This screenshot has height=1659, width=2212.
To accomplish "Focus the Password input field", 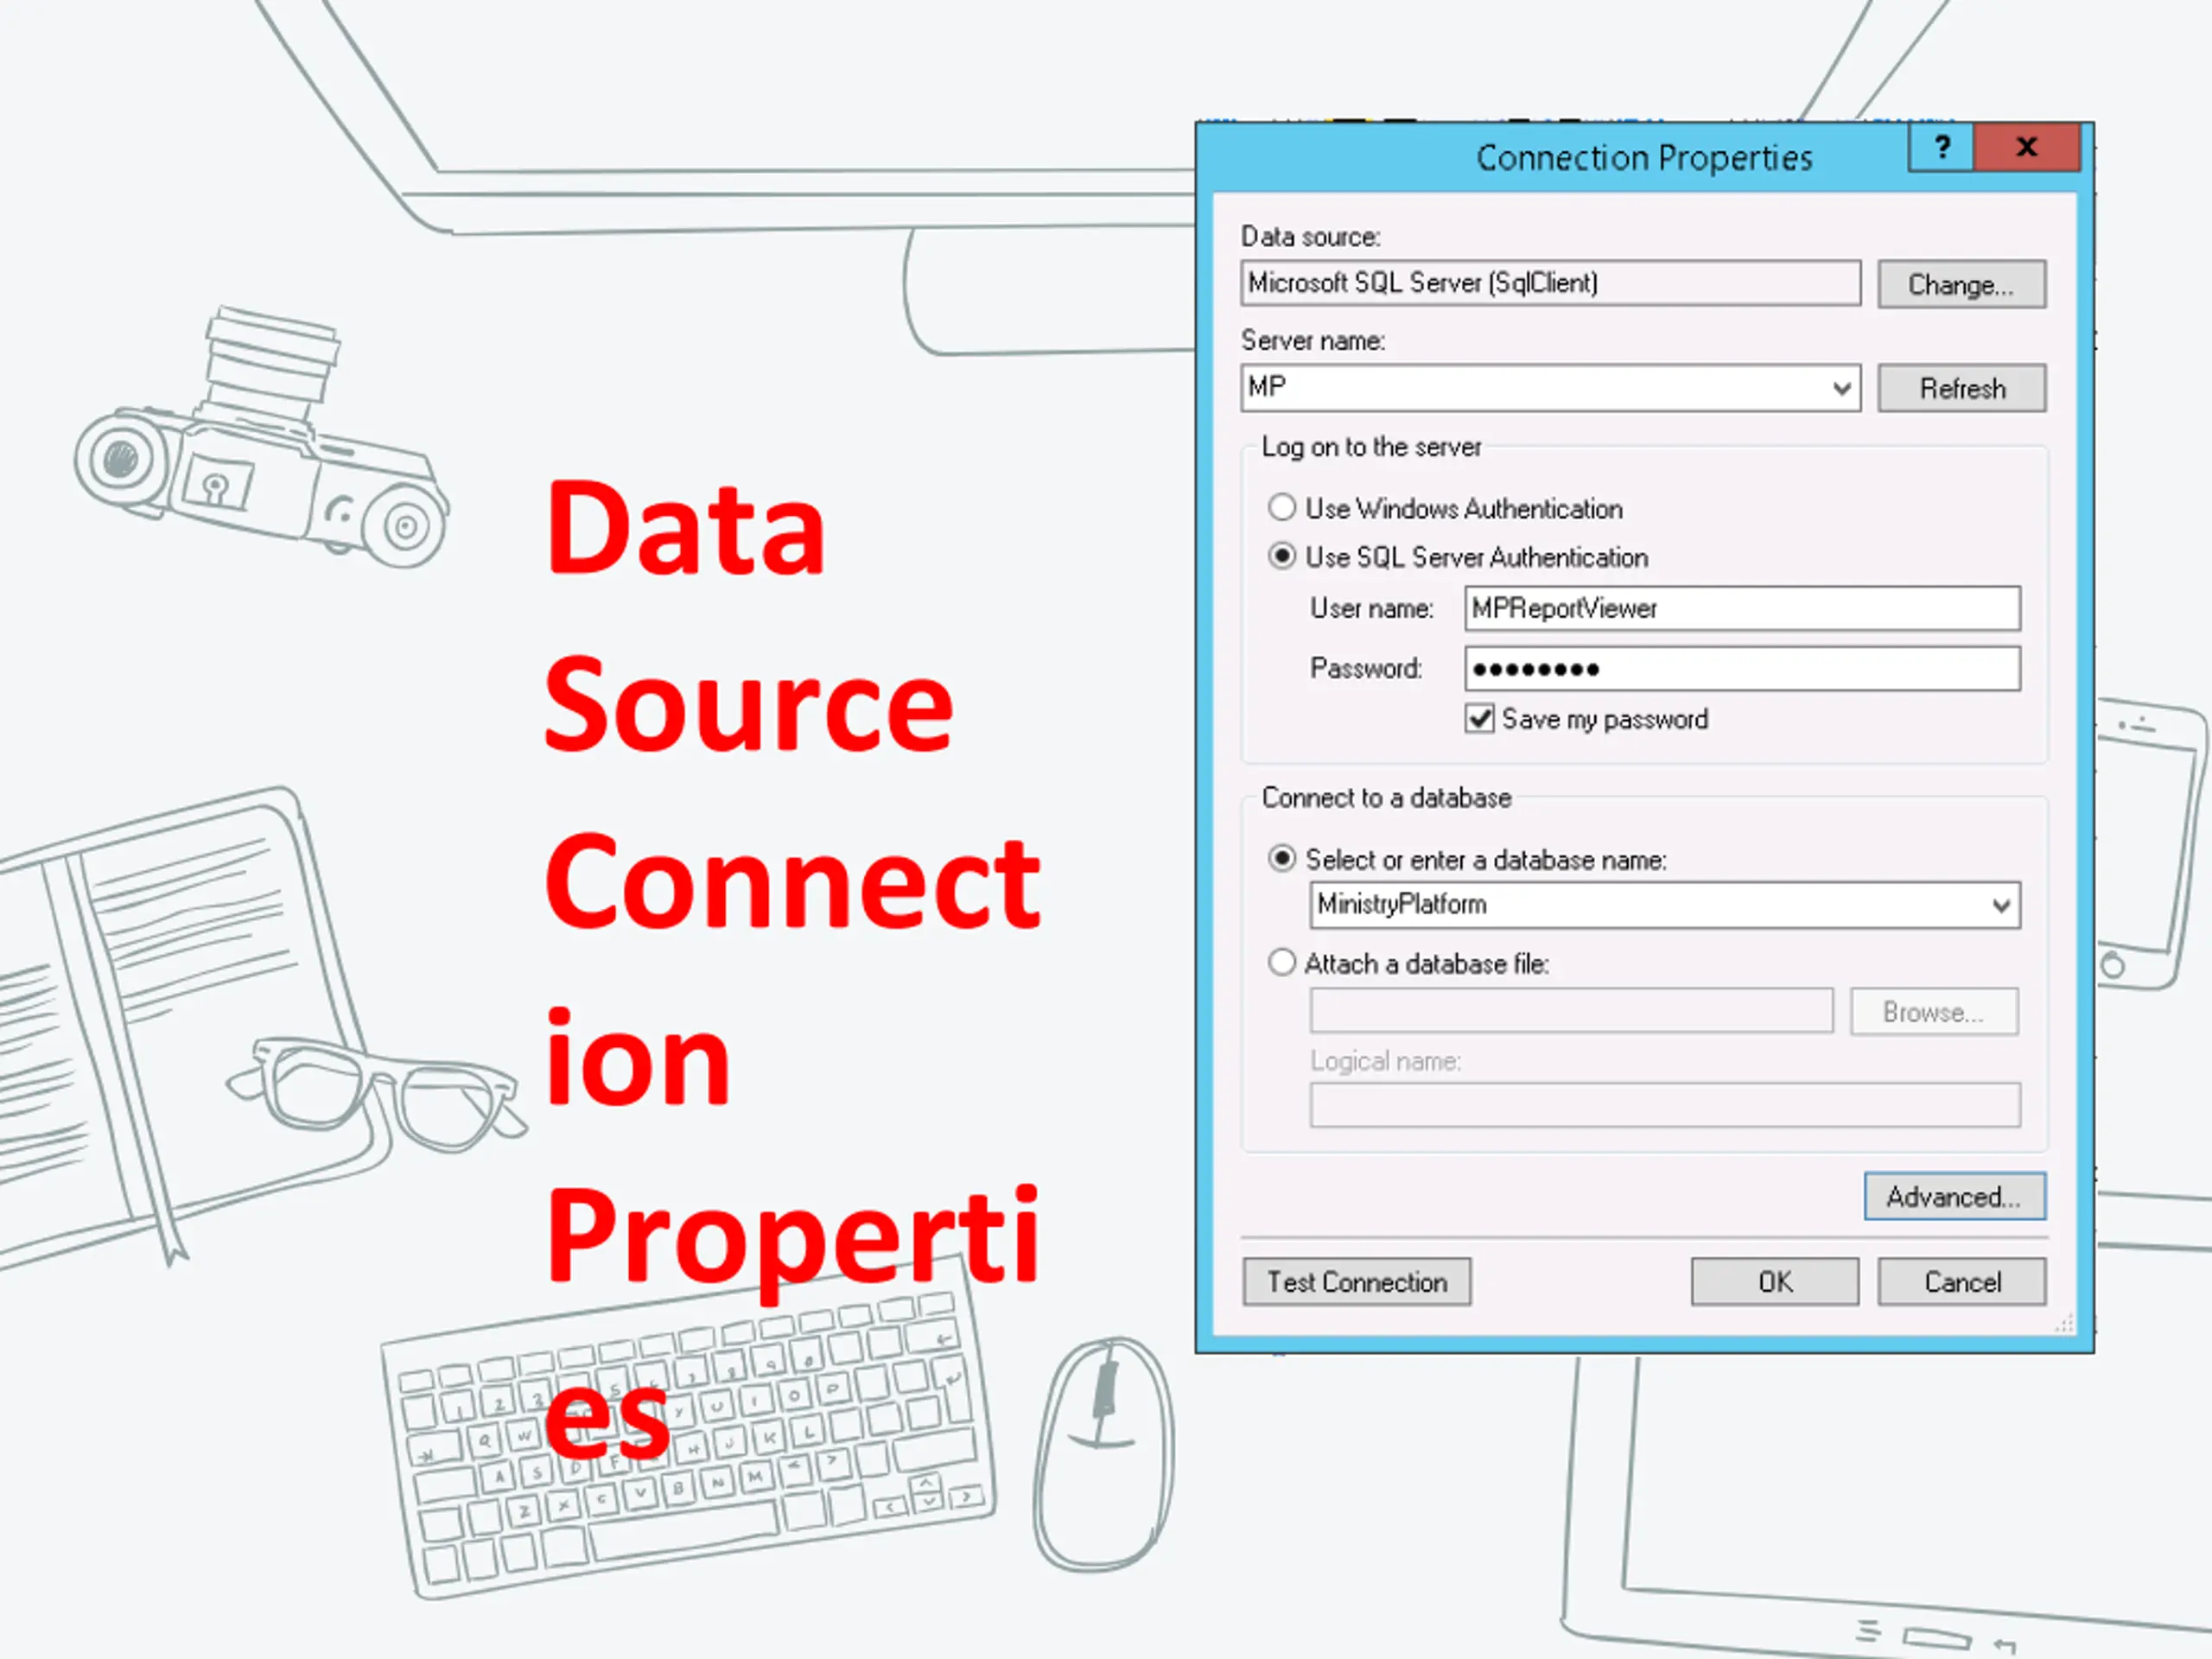I will [1741, 669].
